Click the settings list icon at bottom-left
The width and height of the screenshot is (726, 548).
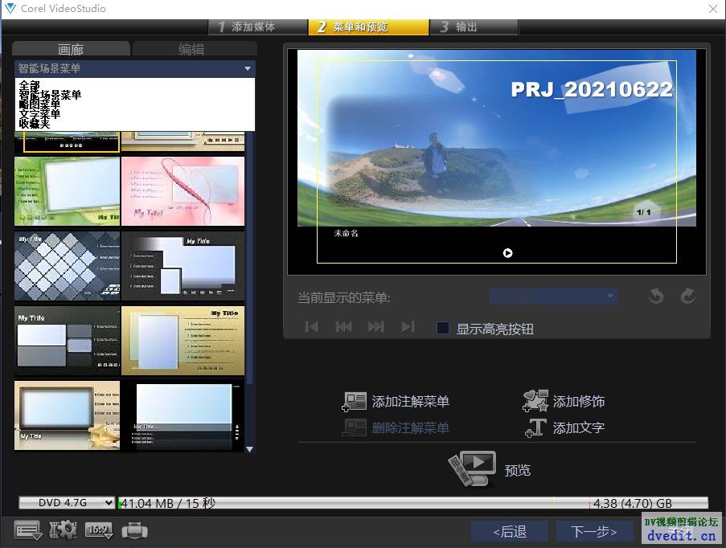pos(28,530)
